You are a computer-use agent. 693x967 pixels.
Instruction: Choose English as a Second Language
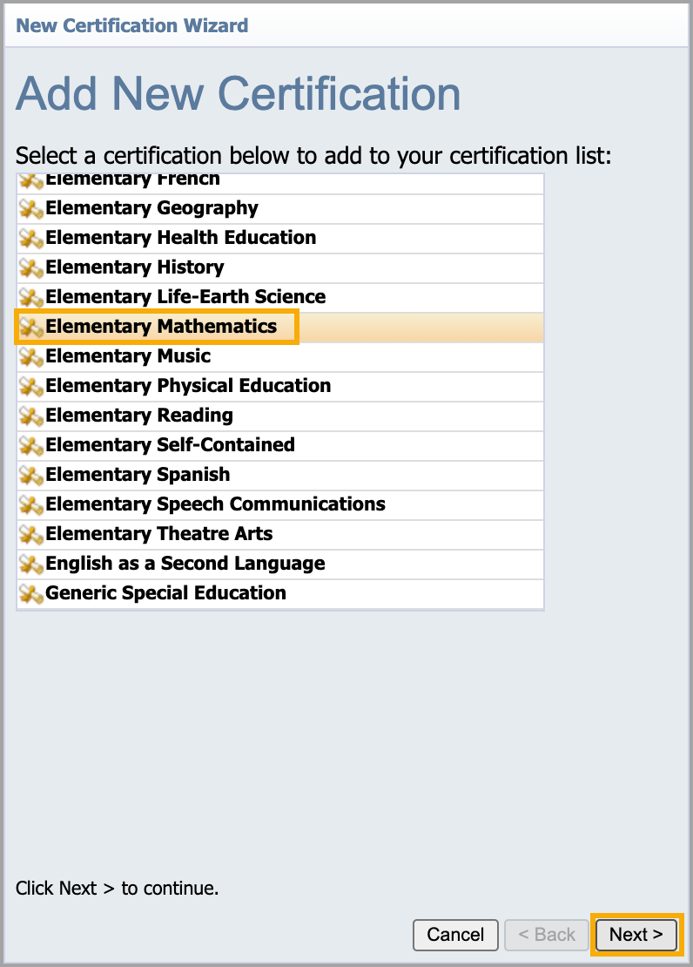click(x=185, y=564)
